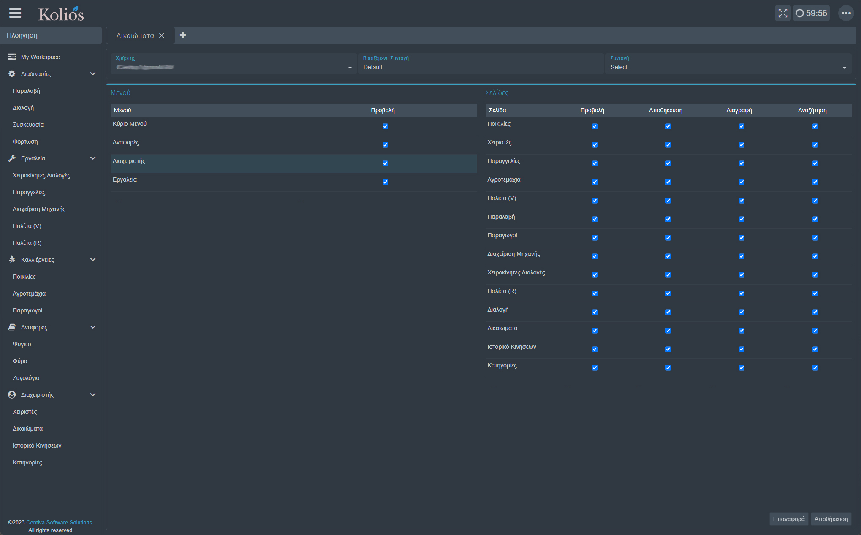Click the Επαναφορά button
The height and width of the screenshot is (535, 861).
(789, 519)
